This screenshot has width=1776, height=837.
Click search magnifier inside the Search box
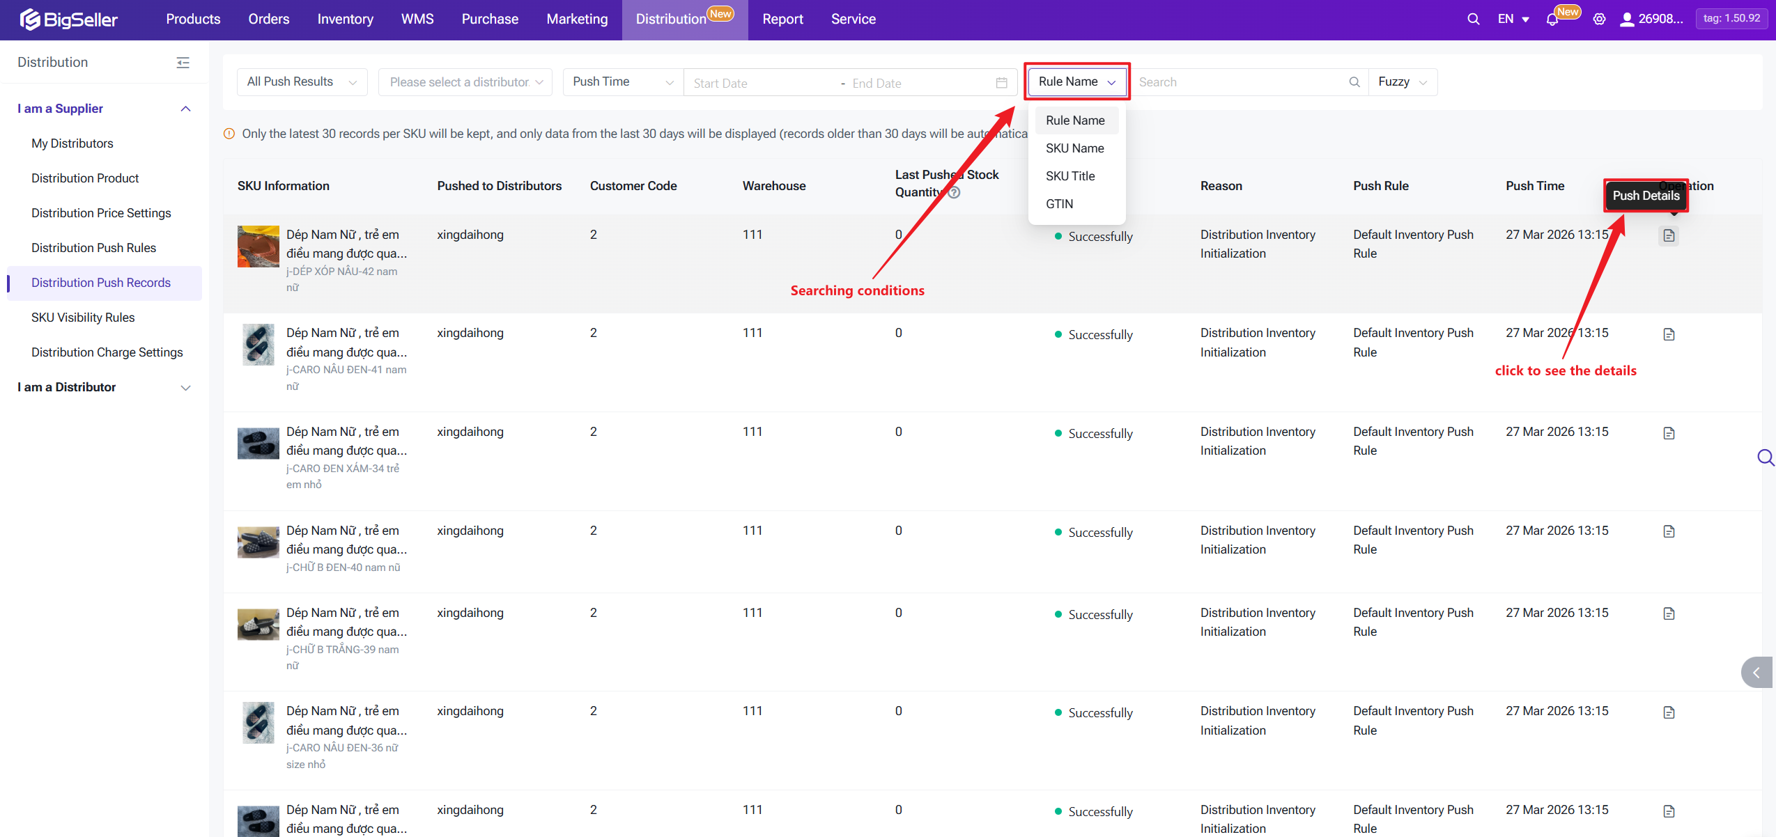1354,82
